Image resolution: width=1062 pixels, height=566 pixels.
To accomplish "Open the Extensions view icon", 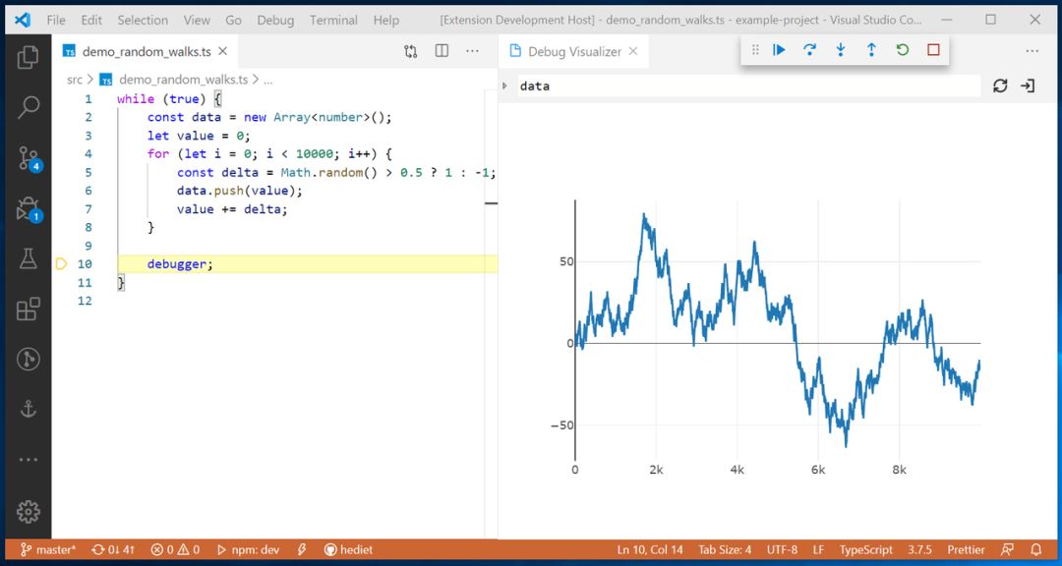I will 28,310.
